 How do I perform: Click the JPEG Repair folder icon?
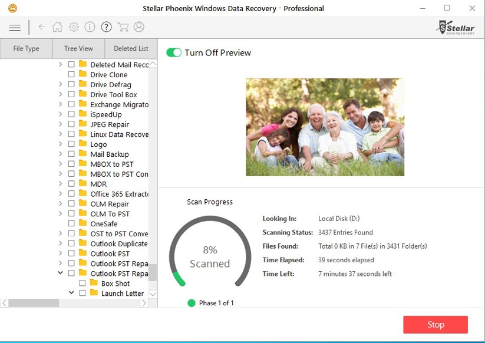click(83, 124)
